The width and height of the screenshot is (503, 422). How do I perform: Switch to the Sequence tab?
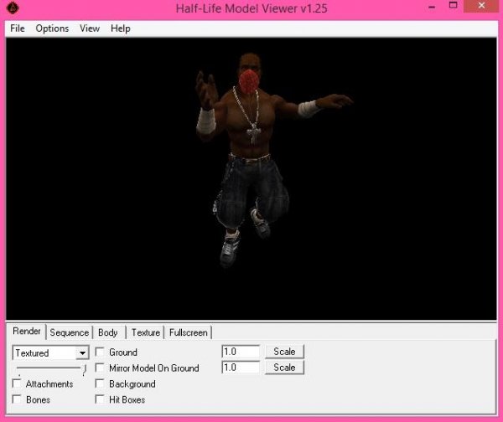tap(70, 332)
